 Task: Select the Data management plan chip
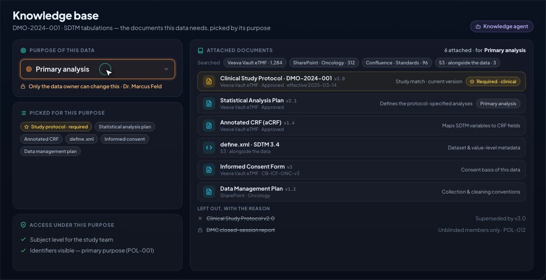51,151
